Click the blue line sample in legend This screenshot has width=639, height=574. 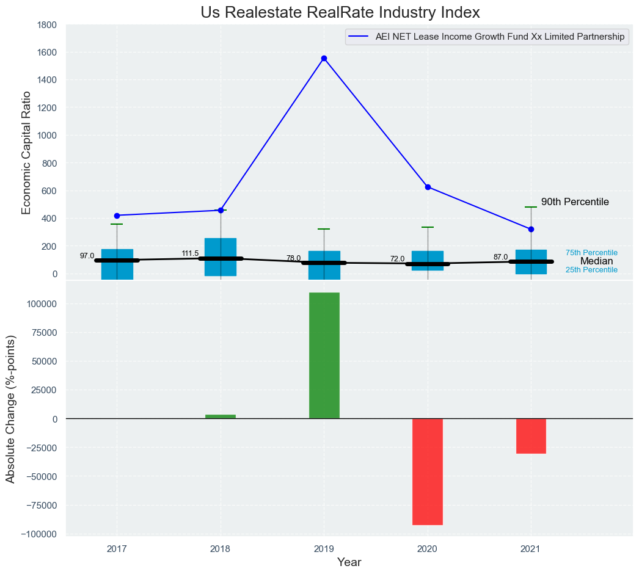pyautogui.click(x=359, y=37)
